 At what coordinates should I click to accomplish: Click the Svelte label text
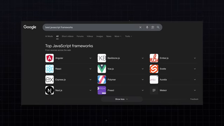pos(163,69)
